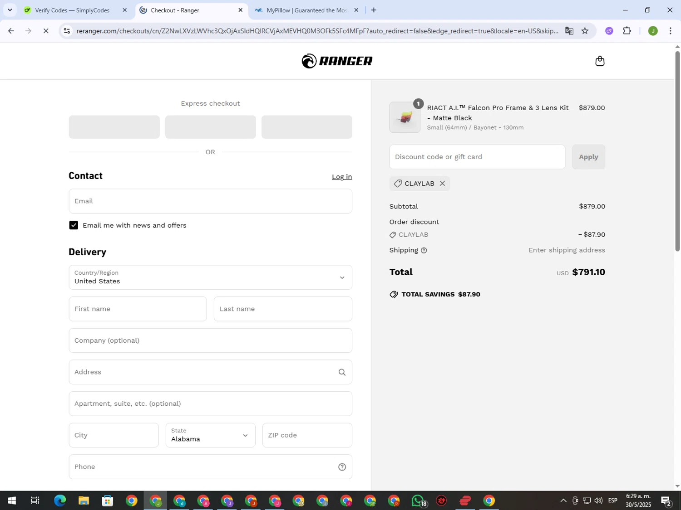The image size is (681, 510).
Task: Uncheck Email me with news and offers
Action: 74,225
